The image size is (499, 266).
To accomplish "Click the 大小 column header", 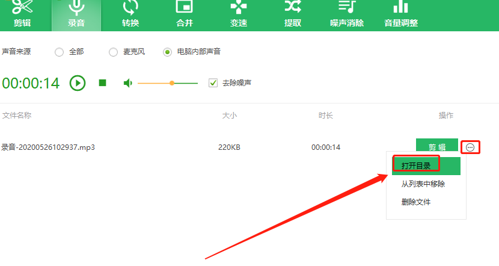I will tap(230, 116).
